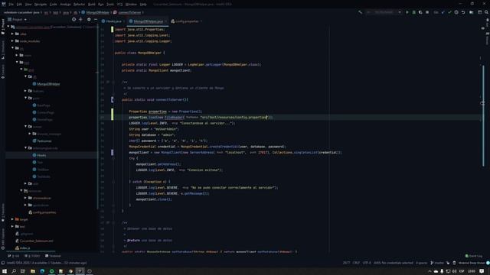490x275 pixels.
Task: Open the Git tool window tab
Action: coord(14,256)
